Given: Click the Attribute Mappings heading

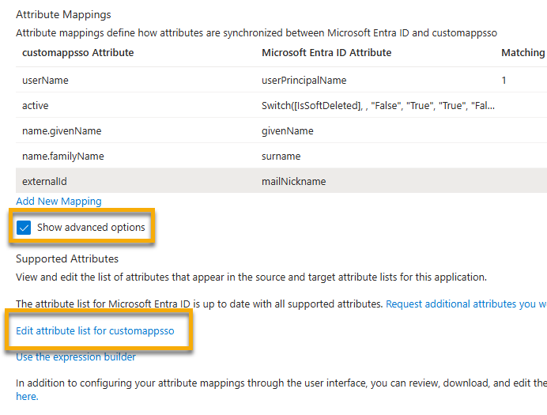Looking at the screenshot, I should tap(63, 15).
